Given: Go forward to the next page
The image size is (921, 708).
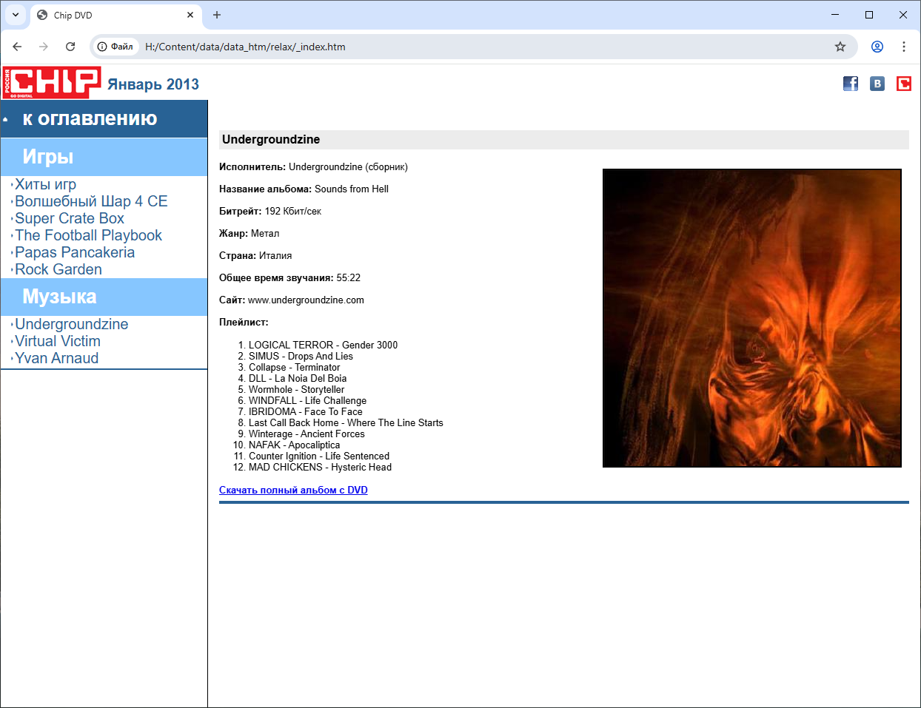Looking at the screenshot, I should click(x=44, y=47).
